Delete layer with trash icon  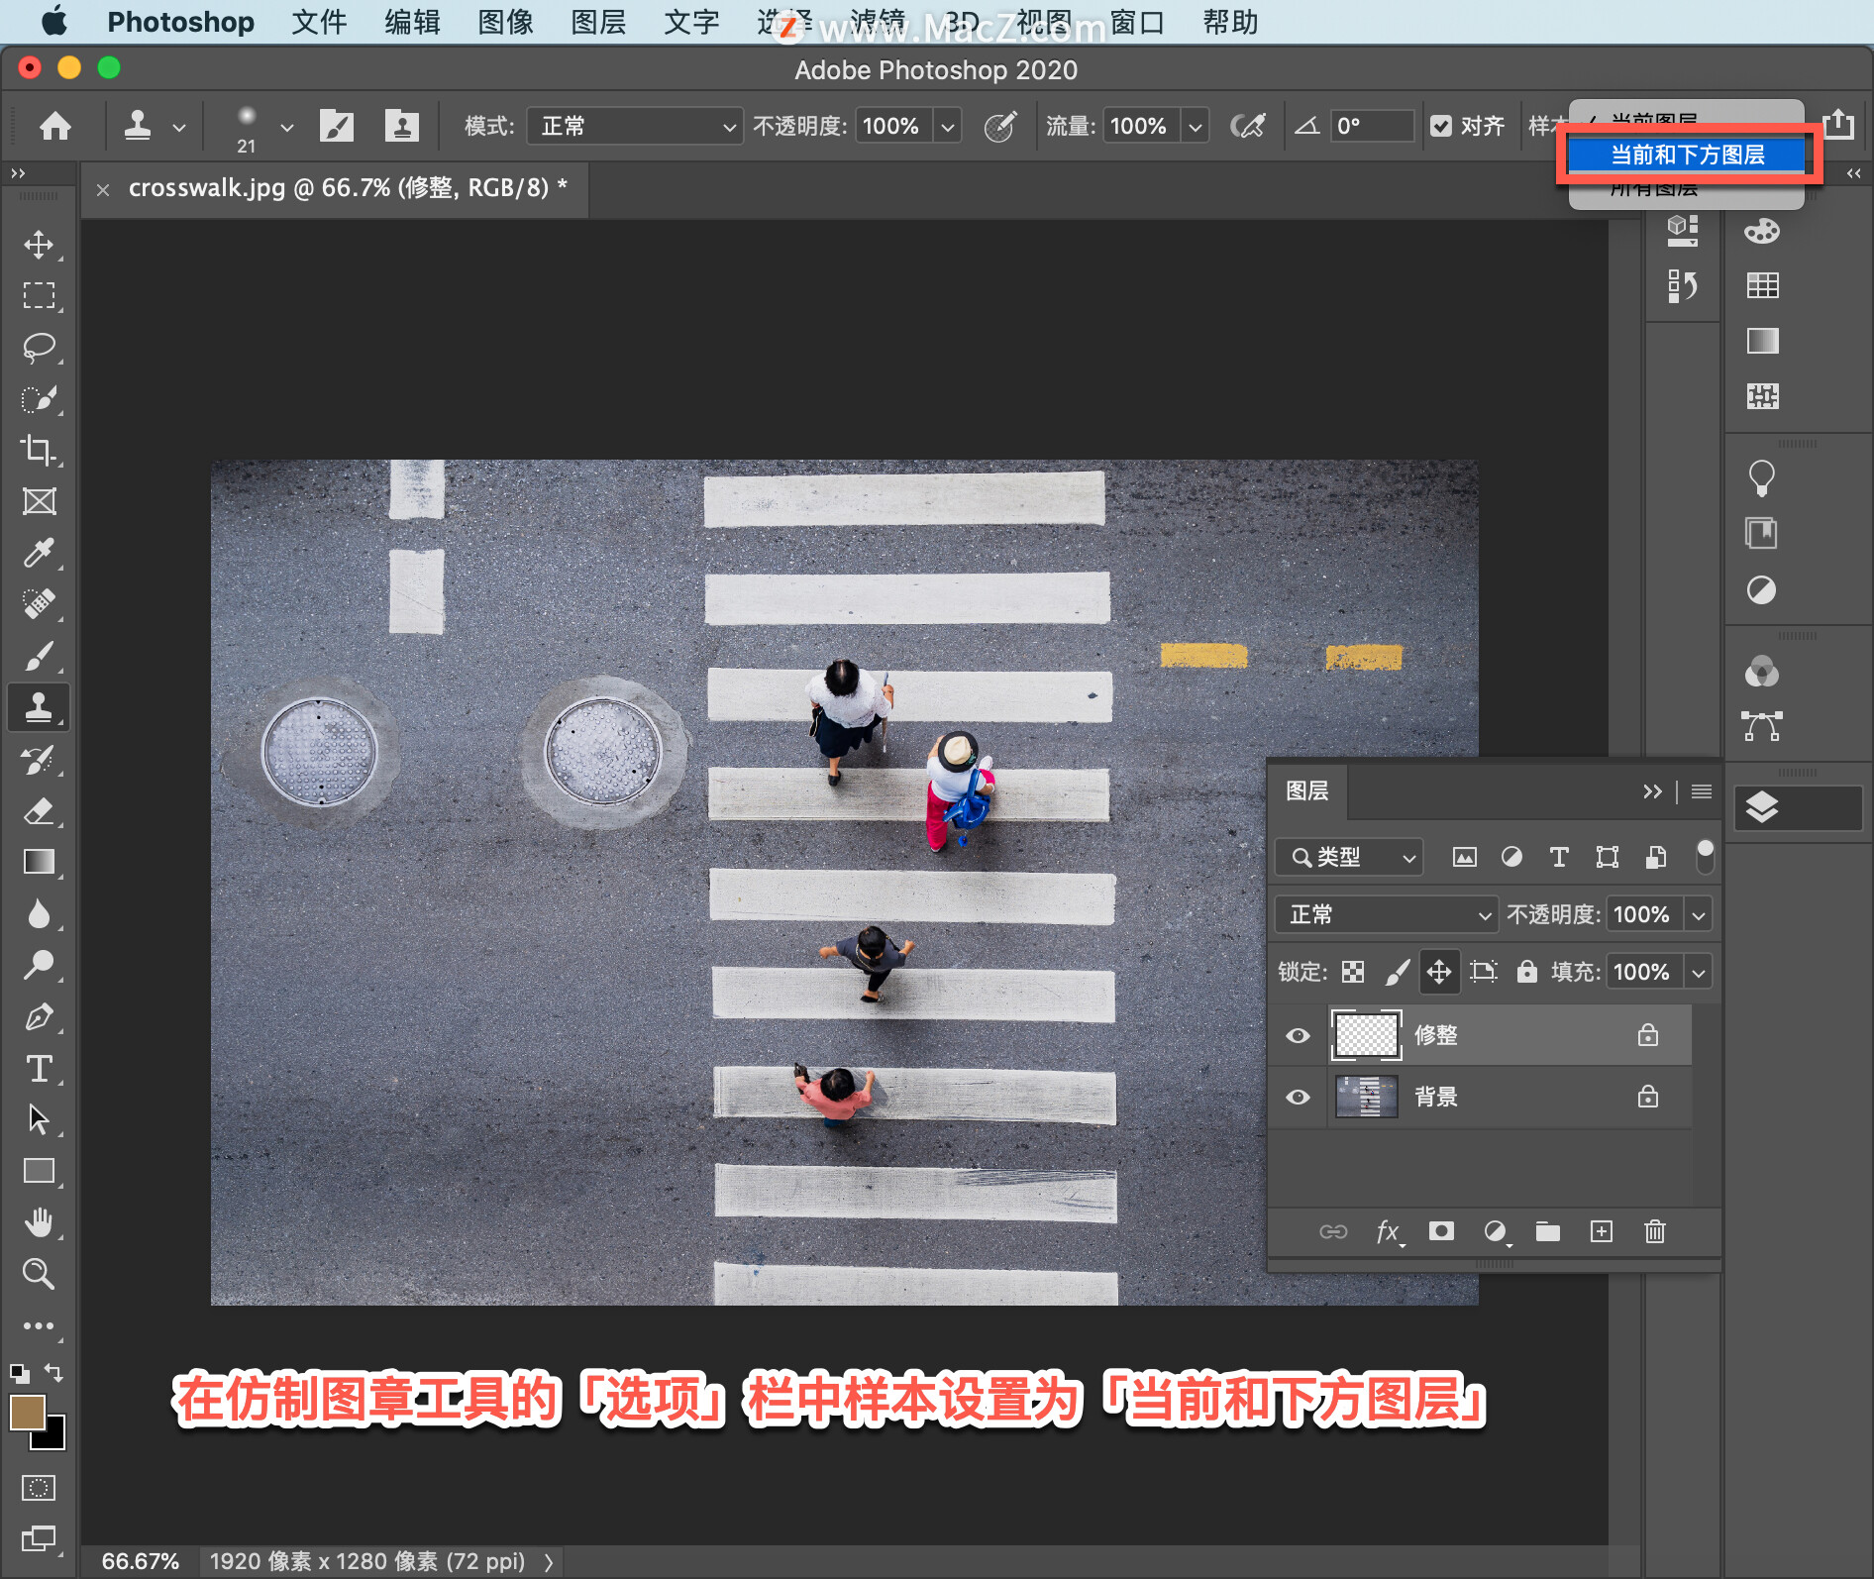[x=1655, y=1231]
